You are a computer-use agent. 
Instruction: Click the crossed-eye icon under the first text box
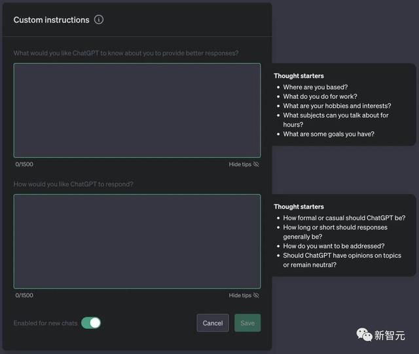point(256,165)
